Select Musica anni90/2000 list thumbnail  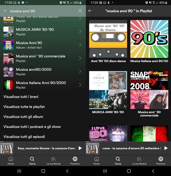8,72
